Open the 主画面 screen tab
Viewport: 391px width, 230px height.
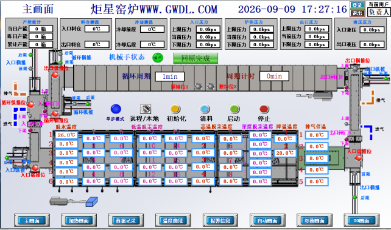32,220
